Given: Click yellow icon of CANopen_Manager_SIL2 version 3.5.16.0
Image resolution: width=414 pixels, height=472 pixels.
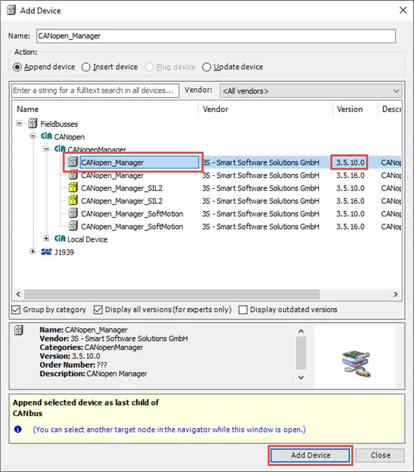Looking at the screenshot, I should pos(73,200).
